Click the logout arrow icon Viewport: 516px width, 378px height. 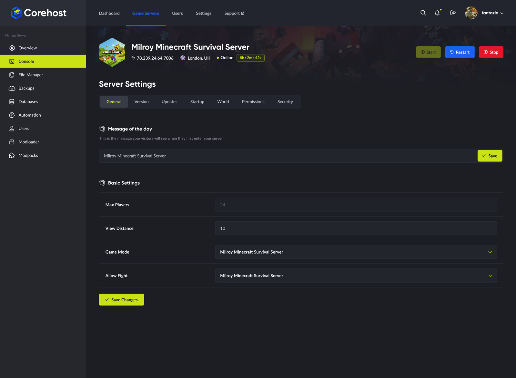453,13
